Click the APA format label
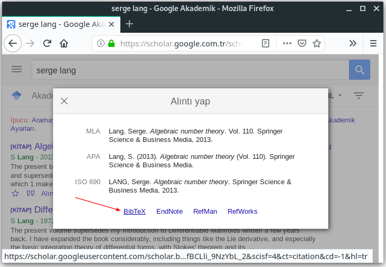 93,157
